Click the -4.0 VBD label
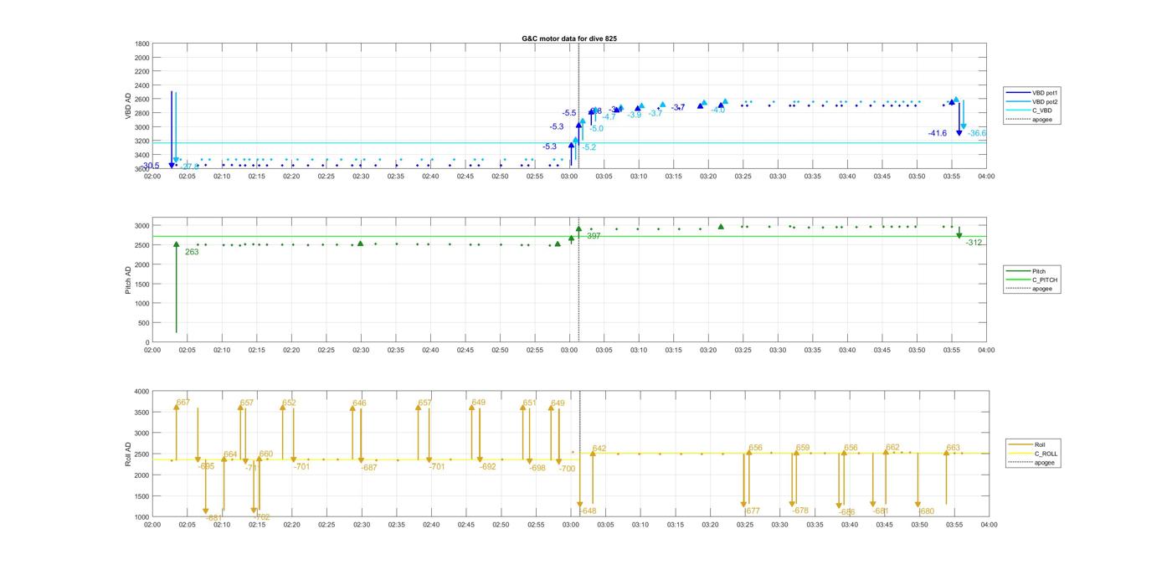1172x580 pixels. point(717,110)
